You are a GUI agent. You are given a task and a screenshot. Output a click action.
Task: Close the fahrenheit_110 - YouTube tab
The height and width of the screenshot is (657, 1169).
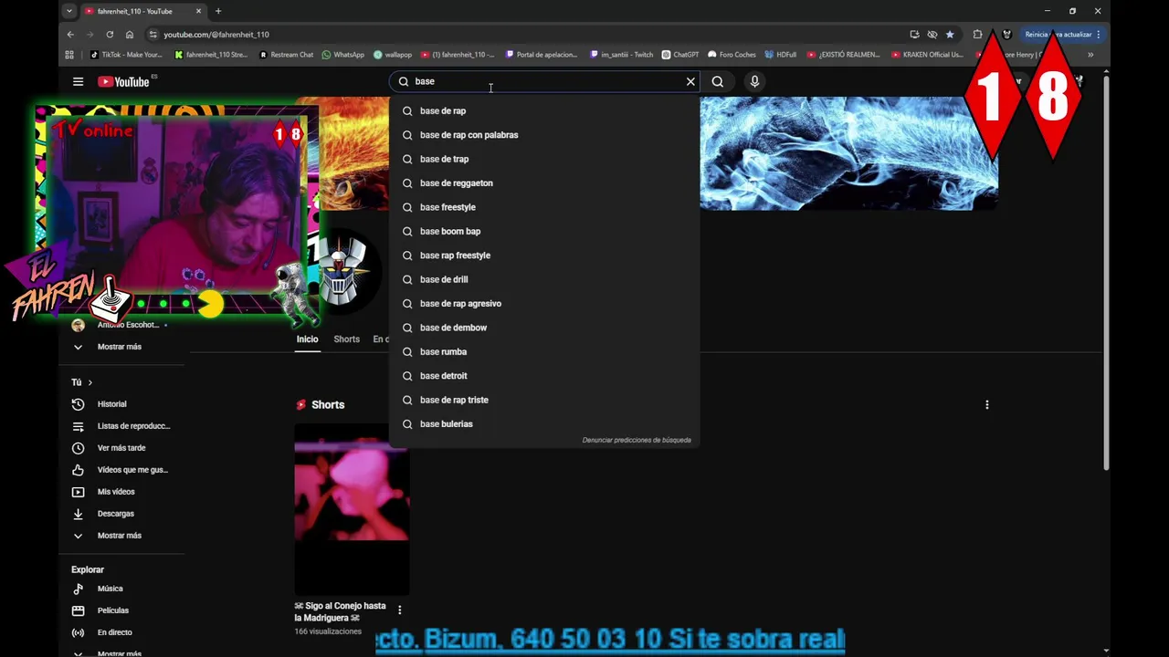coord(198,11)
